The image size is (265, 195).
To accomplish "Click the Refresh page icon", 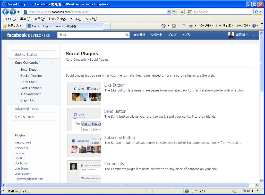I will (x=175, y=12).
